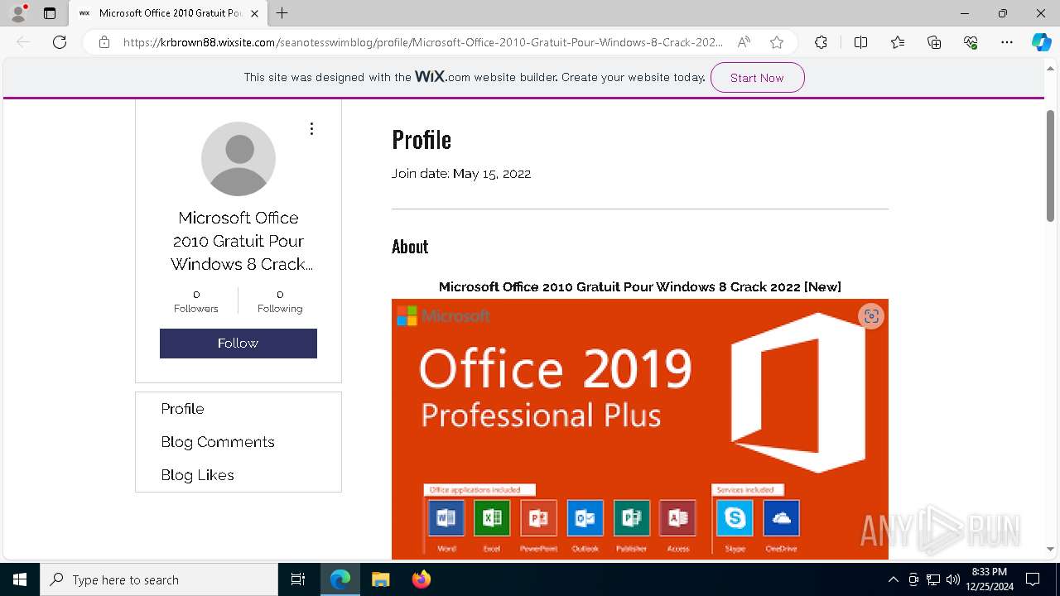Open the volume tray icon
The height and width of the screenshot is (596, 1060).
pos(953,579)
